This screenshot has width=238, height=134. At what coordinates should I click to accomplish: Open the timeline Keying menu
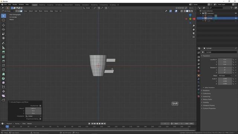[18, 124]
